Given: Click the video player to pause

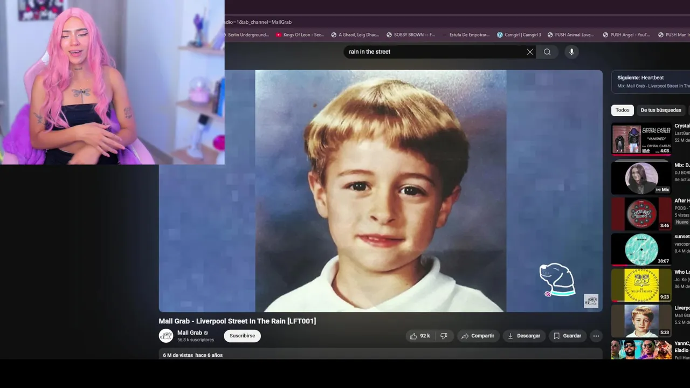Looking at the screenshot, I should [381, 191].
